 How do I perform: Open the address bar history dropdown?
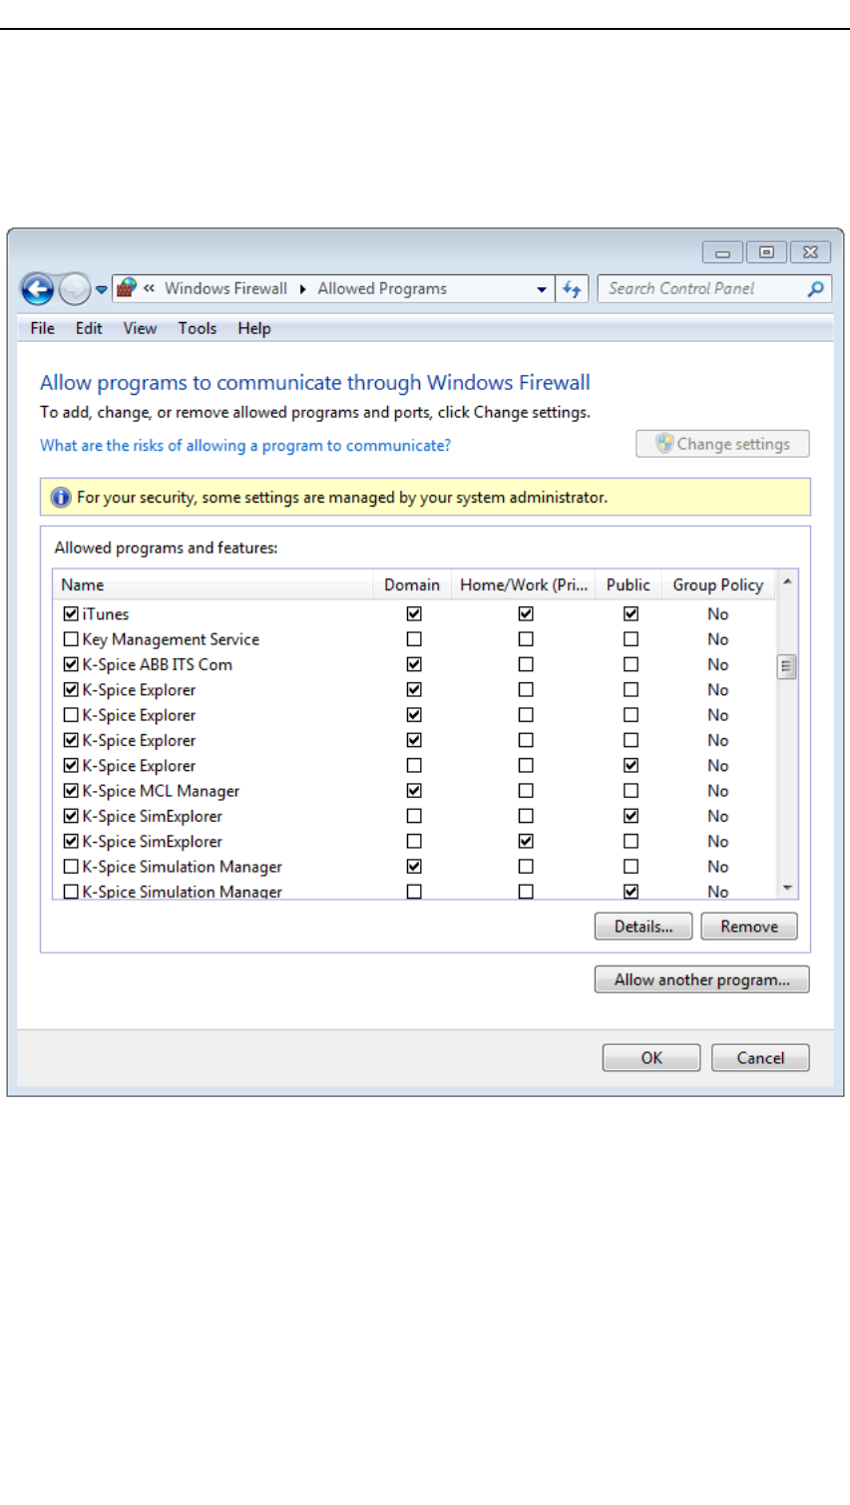tap(542, 289)
